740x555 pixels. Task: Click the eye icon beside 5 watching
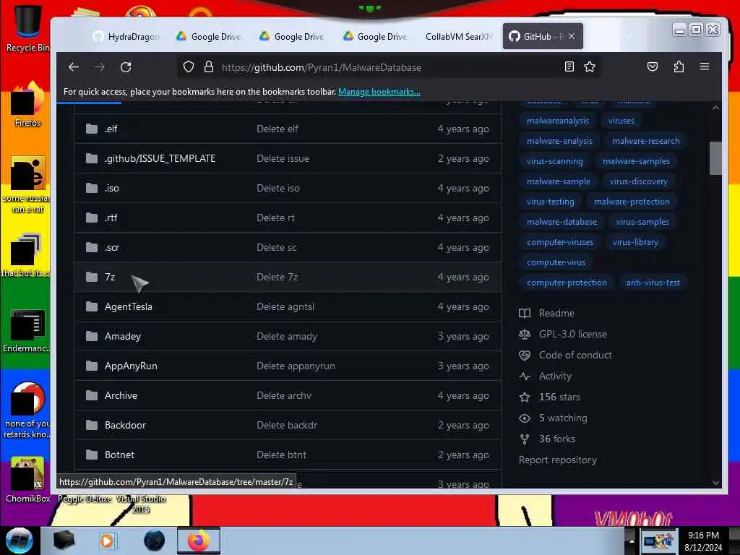point(525,418)
